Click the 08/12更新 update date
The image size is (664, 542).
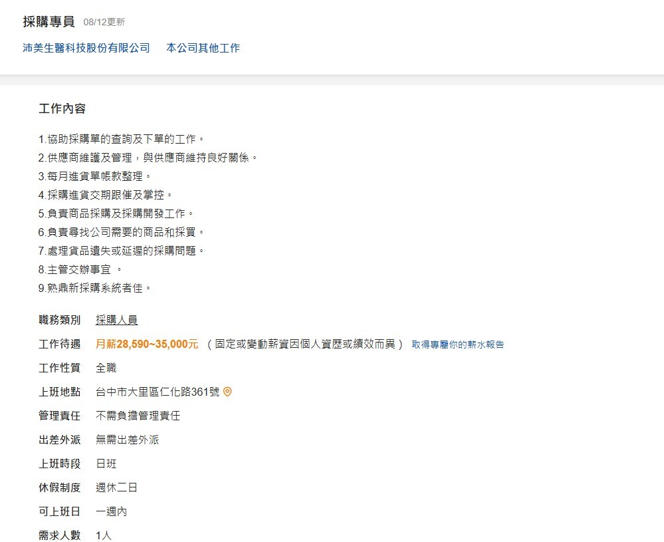tap(104, 22)
